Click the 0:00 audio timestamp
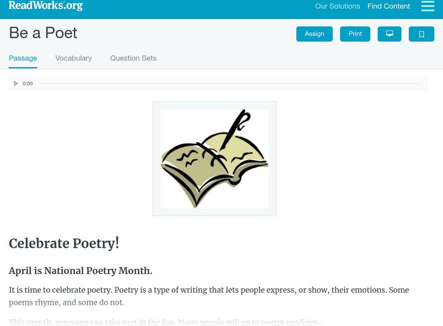Viewport: 443px width, 326px height. click(26, 84)
